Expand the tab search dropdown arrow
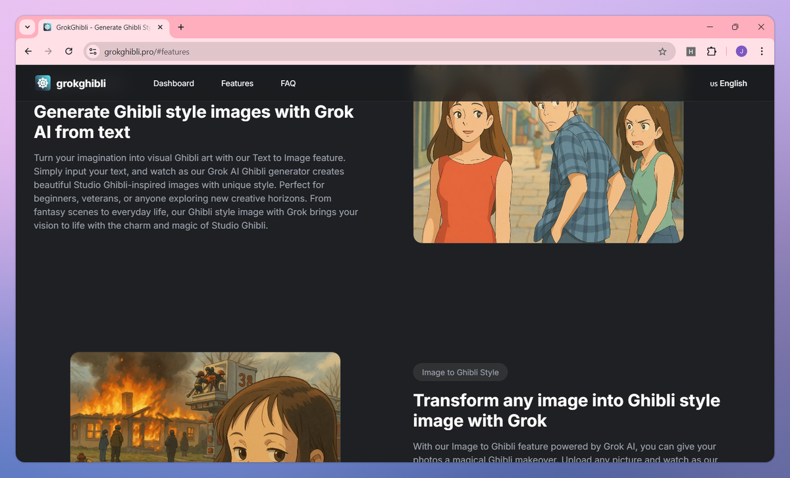 coord(27,27)
